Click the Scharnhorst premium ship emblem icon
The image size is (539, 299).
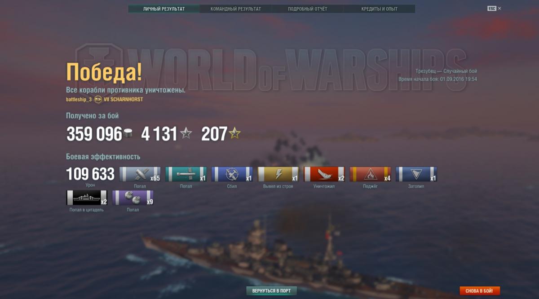tap(98, 99)
